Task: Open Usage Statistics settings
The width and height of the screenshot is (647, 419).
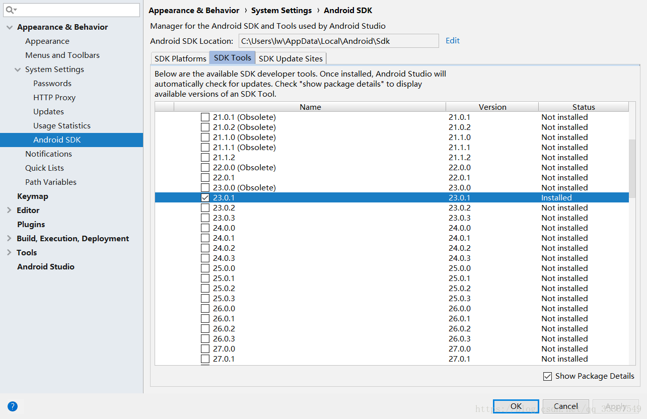Action: click(62, 126)
